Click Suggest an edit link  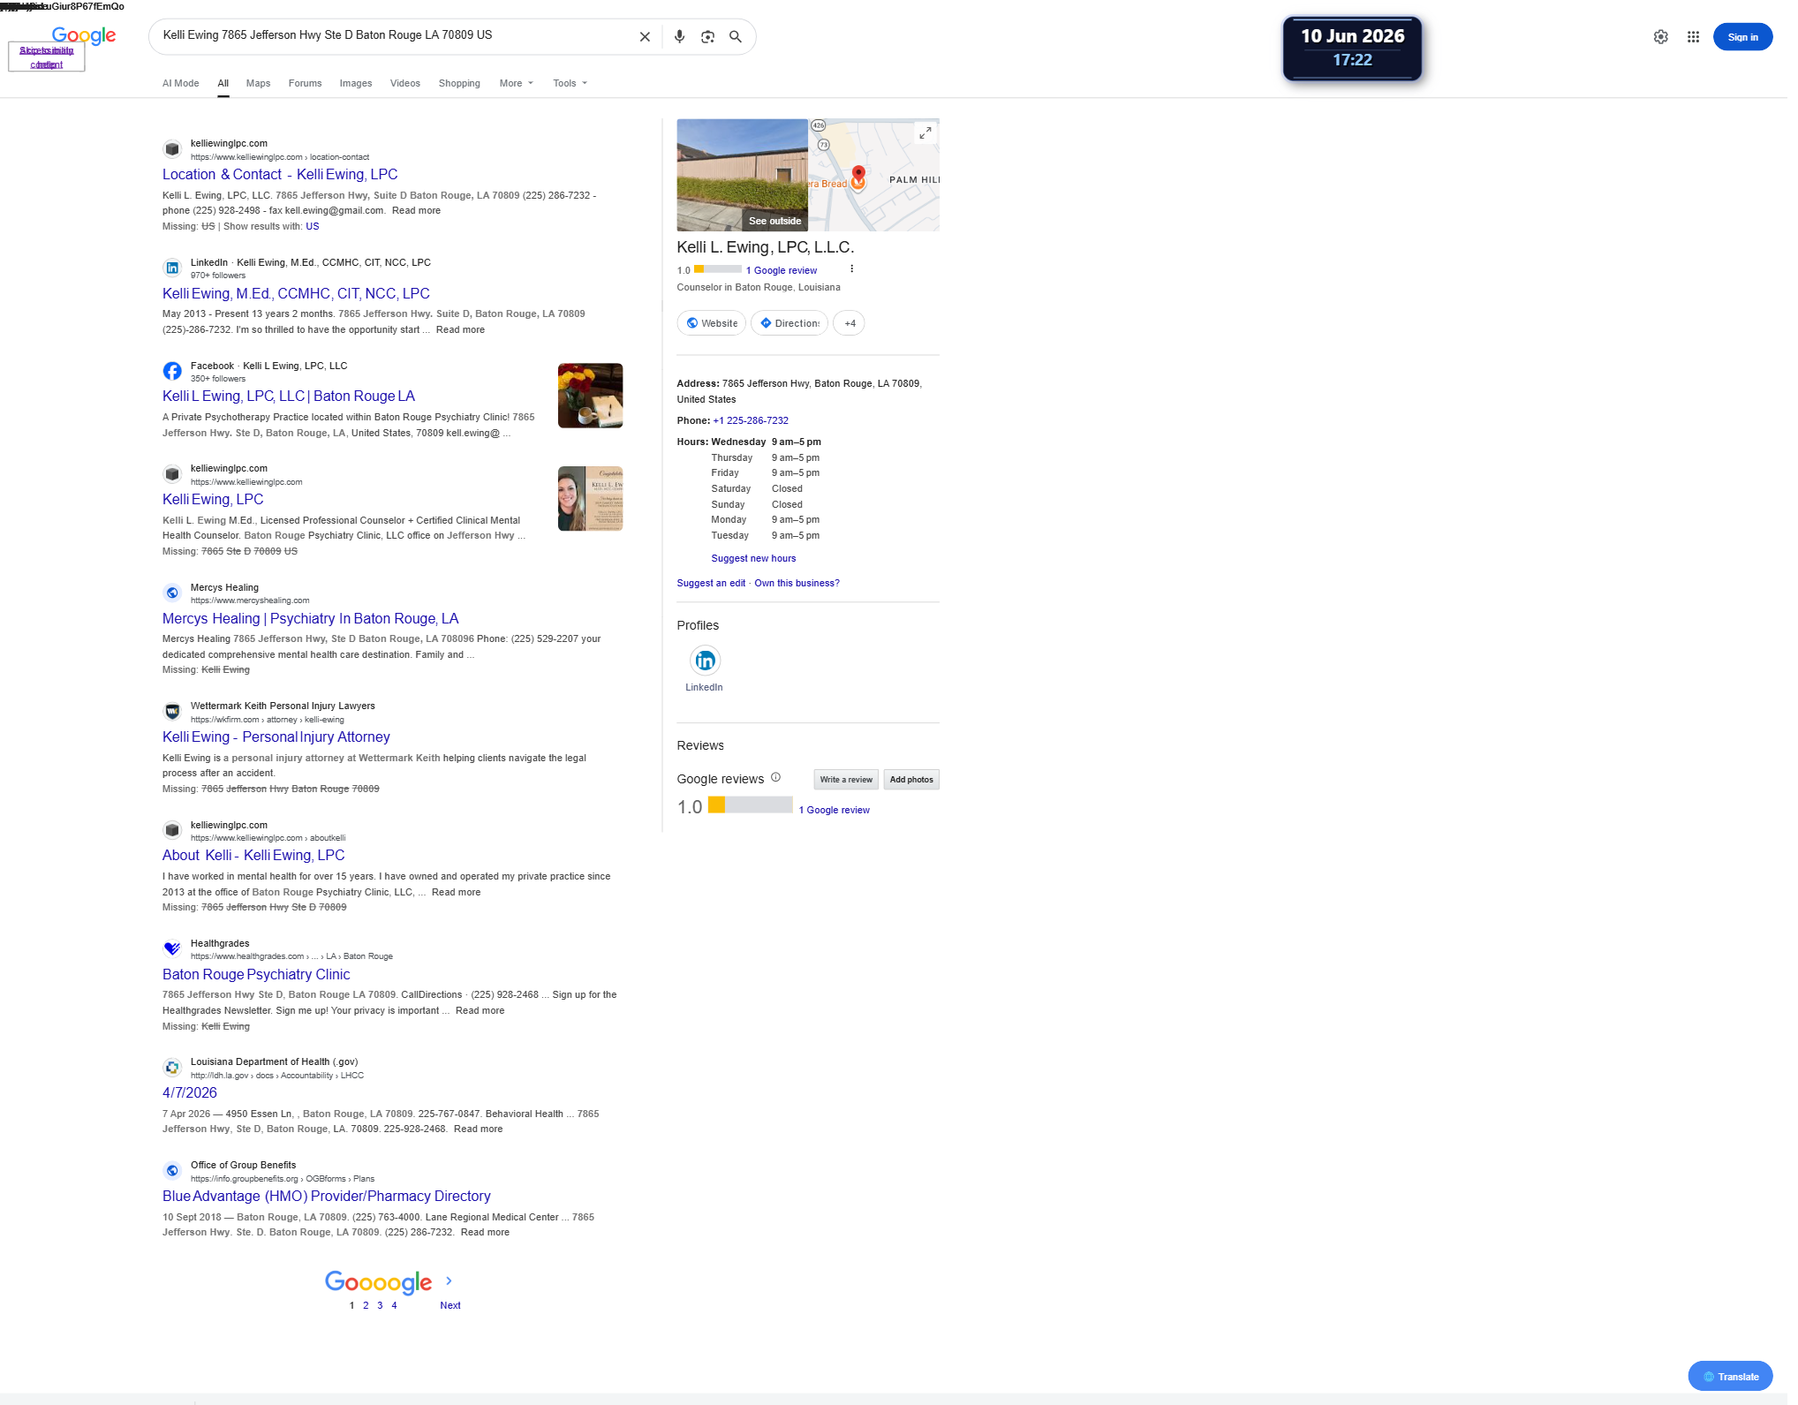[x=711, y=583]
